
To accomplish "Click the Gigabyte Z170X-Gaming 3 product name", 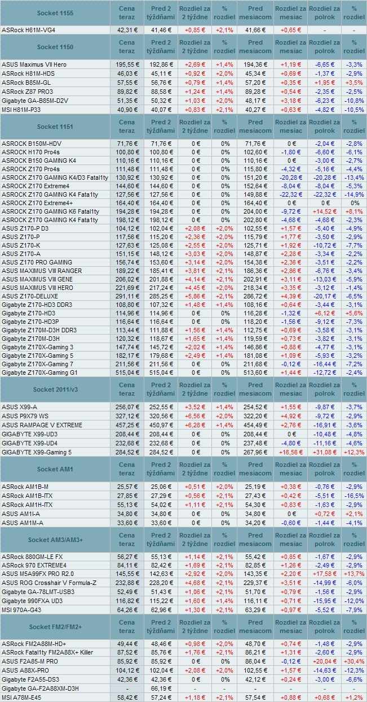I will pyautogui.click(x=37, y=347).
